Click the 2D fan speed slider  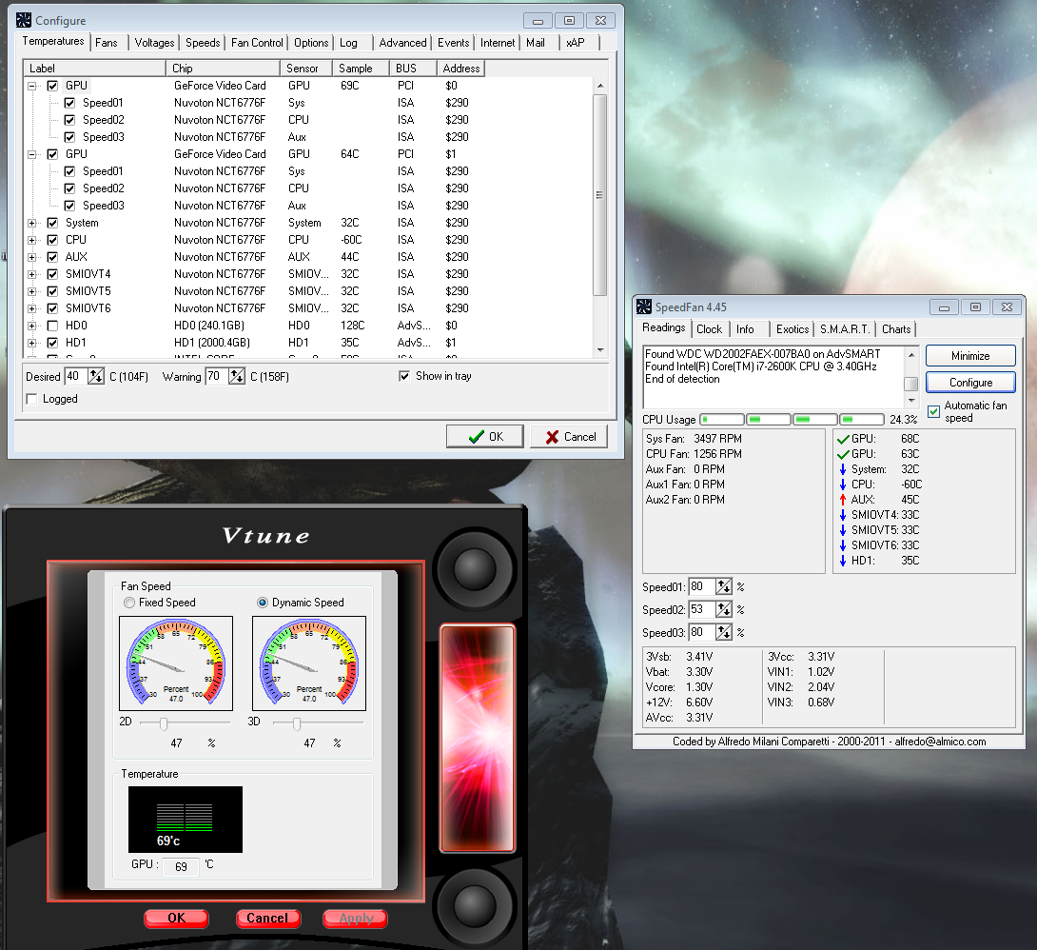[164, 725]
